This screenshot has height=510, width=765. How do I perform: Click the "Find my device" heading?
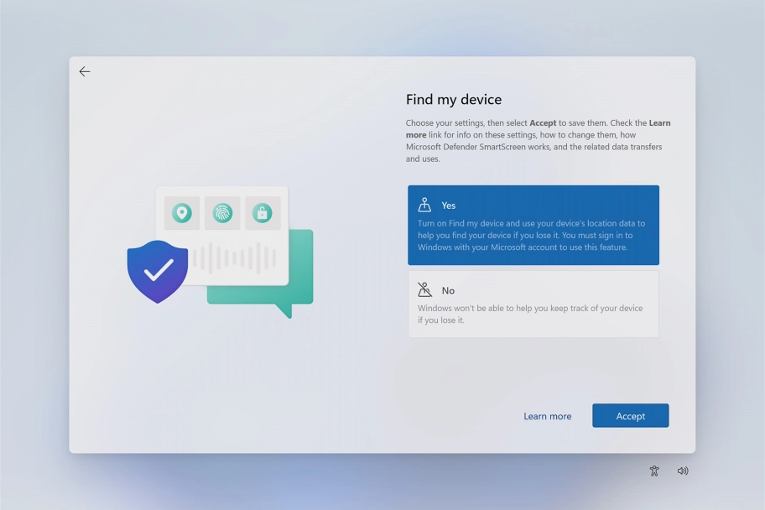pos(454,100)
